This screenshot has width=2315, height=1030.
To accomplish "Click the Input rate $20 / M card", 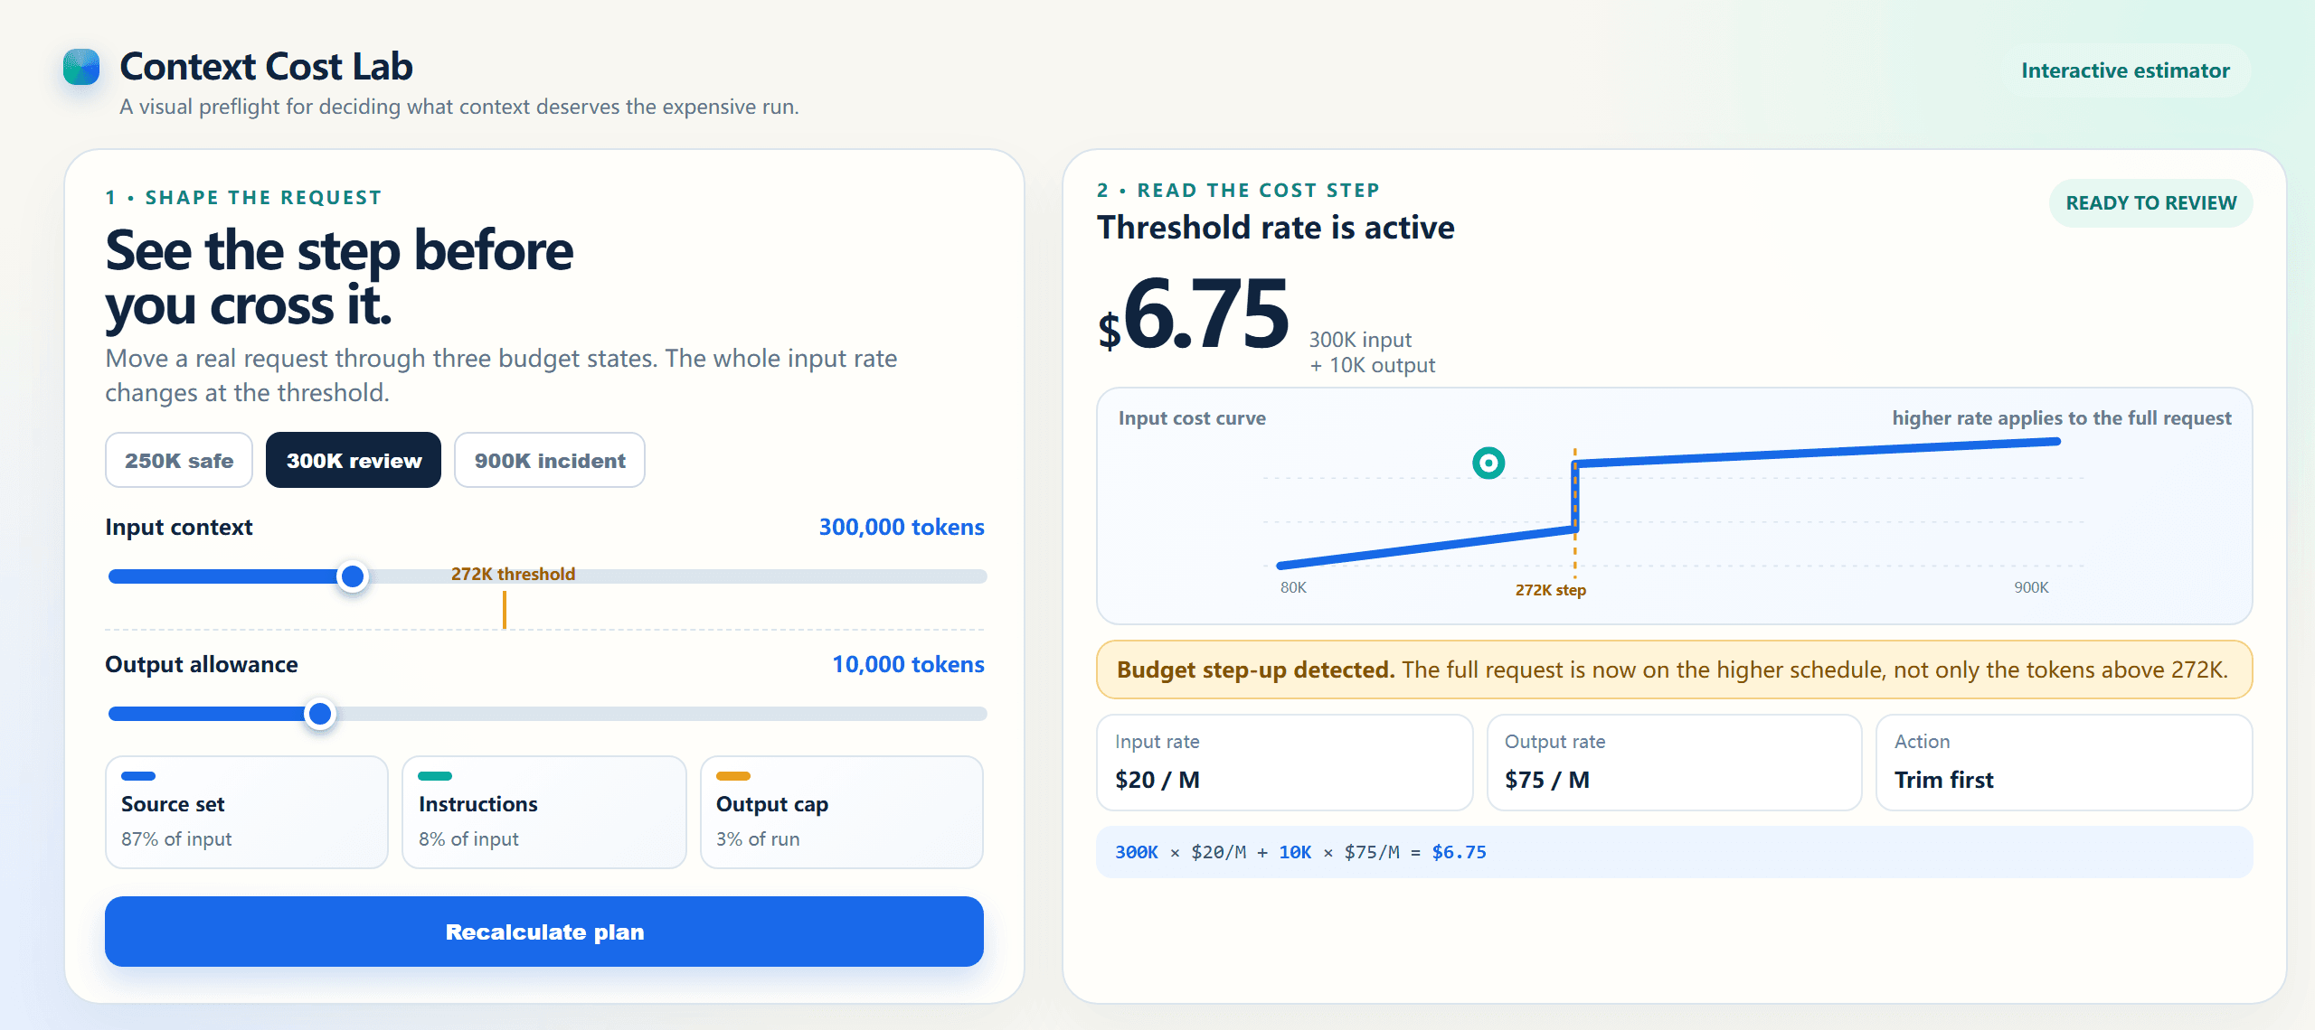I will tap(1285, 763).
